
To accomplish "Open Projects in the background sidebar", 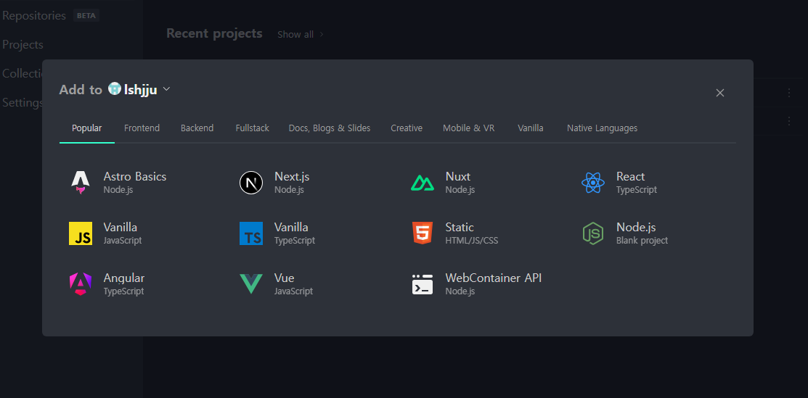I will tap(23, 45).
